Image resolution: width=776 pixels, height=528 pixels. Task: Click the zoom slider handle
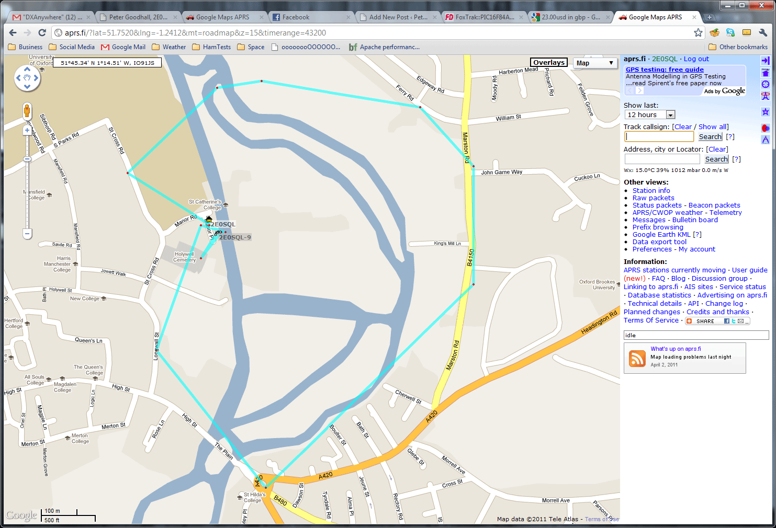pos(27,159)
